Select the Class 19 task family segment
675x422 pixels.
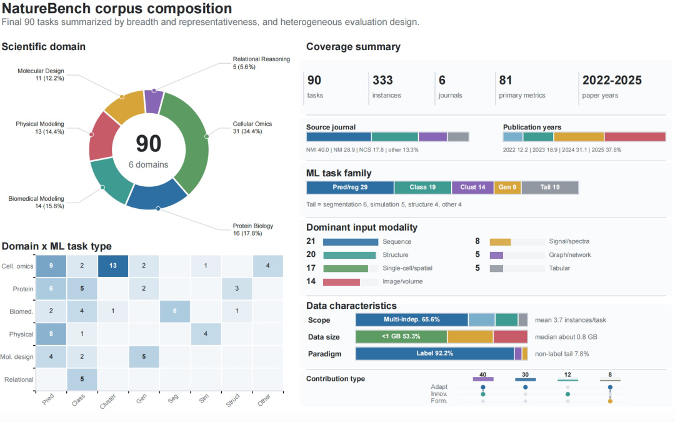click(x=422, y=188)
